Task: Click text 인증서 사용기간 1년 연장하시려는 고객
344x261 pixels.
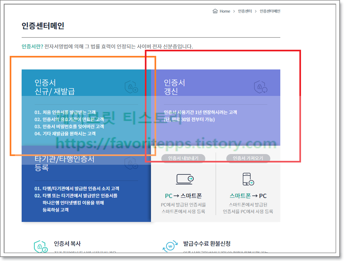Action: 200,112
